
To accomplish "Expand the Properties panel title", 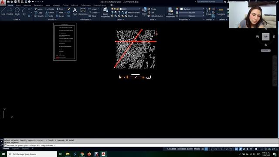I will (184, 20).
